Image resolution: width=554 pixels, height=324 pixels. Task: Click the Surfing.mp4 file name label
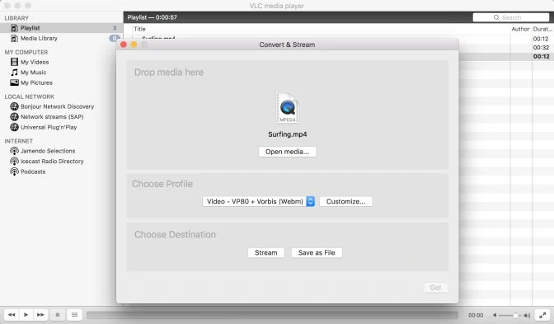[287, 134]
